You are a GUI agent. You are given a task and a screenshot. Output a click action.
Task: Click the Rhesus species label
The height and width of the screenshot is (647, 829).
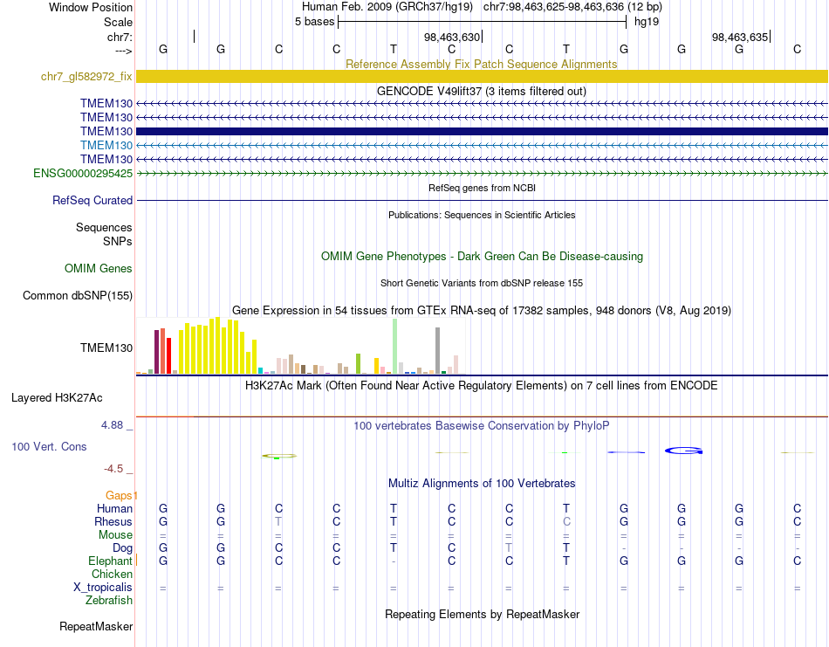[x=113, y=522]
